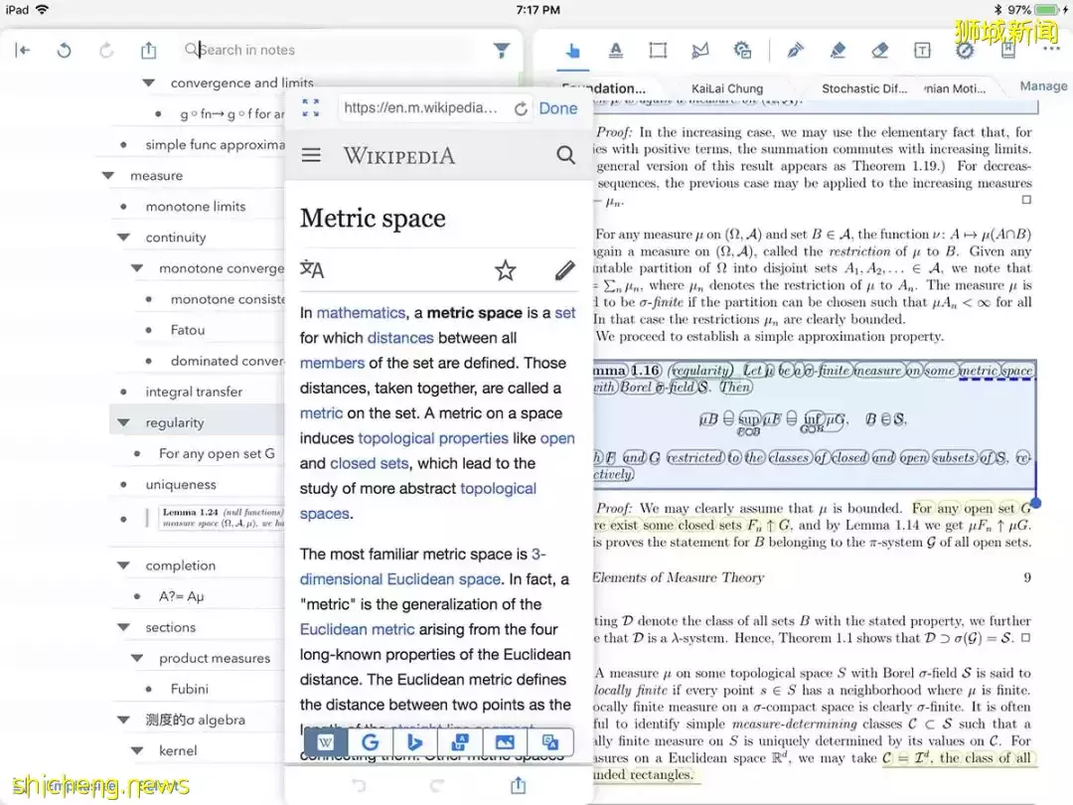Open Wikipedia hamburger menu

(x=311, y=155)
